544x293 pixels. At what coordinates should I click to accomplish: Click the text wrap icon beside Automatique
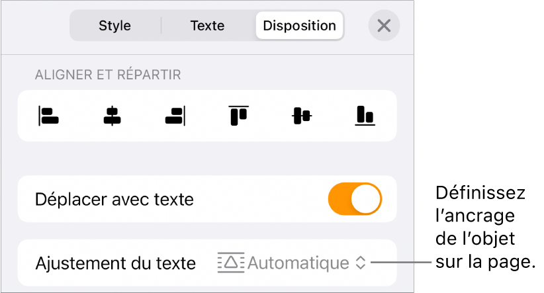(230, 263)
